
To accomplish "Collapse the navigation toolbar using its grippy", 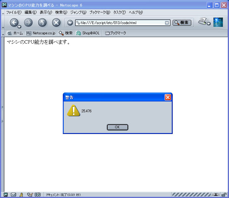I will 3,23.
